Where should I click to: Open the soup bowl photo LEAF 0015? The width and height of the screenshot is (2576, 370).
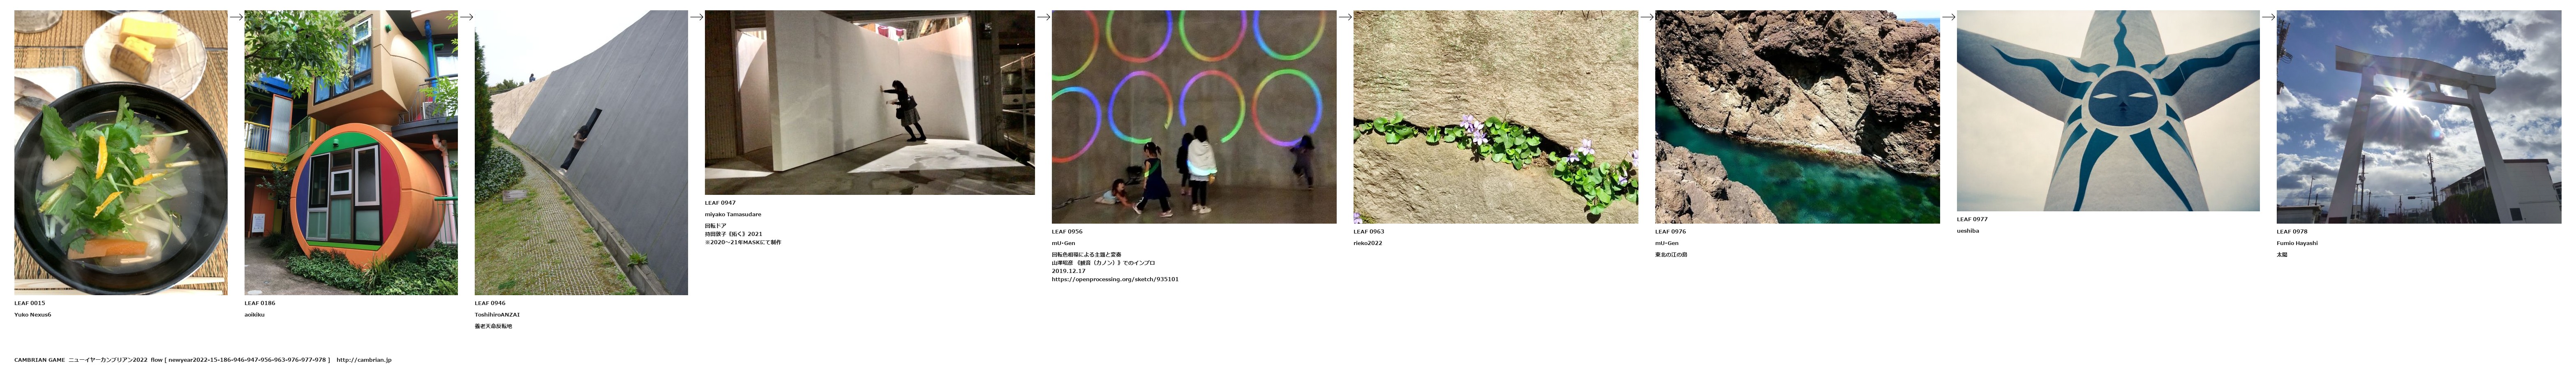121,153
